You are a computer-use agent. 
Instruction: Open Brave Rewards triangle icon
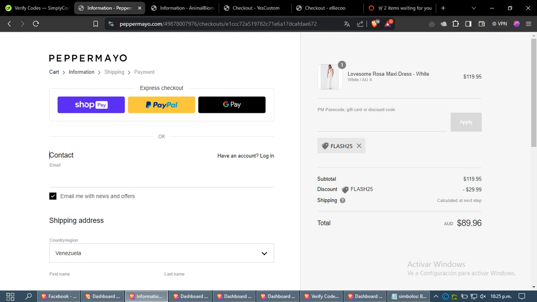(388, 24)
